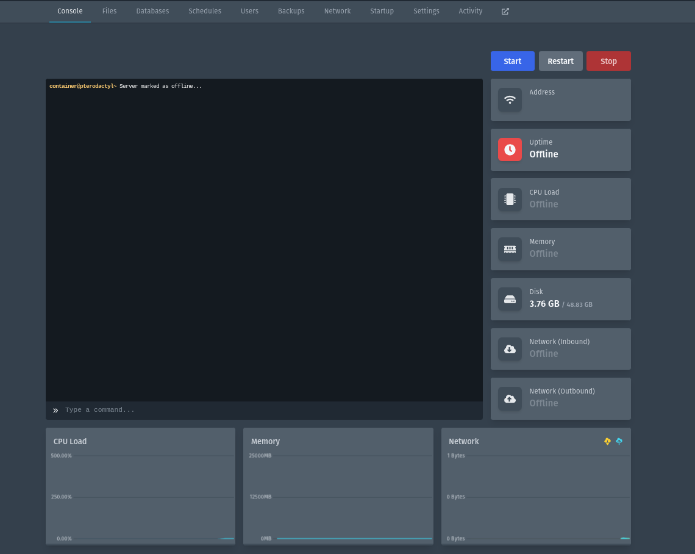The height and width of the screenshot is (554, 695).
Task: Open the Activity tab
Action: click(x=470, y=11)
